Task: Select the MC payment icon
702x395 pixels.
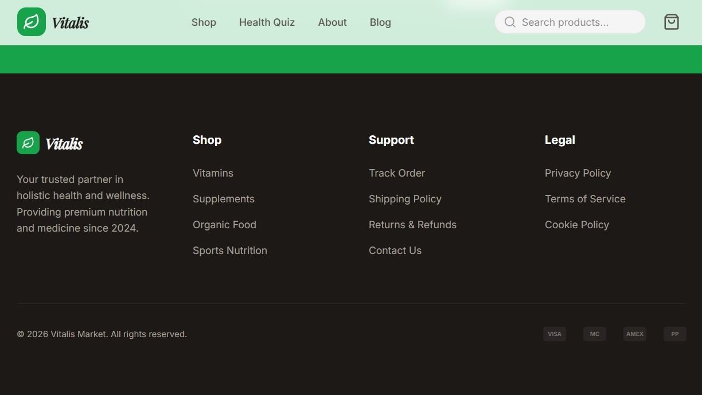Action: pyautogui.click(x=594, y=334)
